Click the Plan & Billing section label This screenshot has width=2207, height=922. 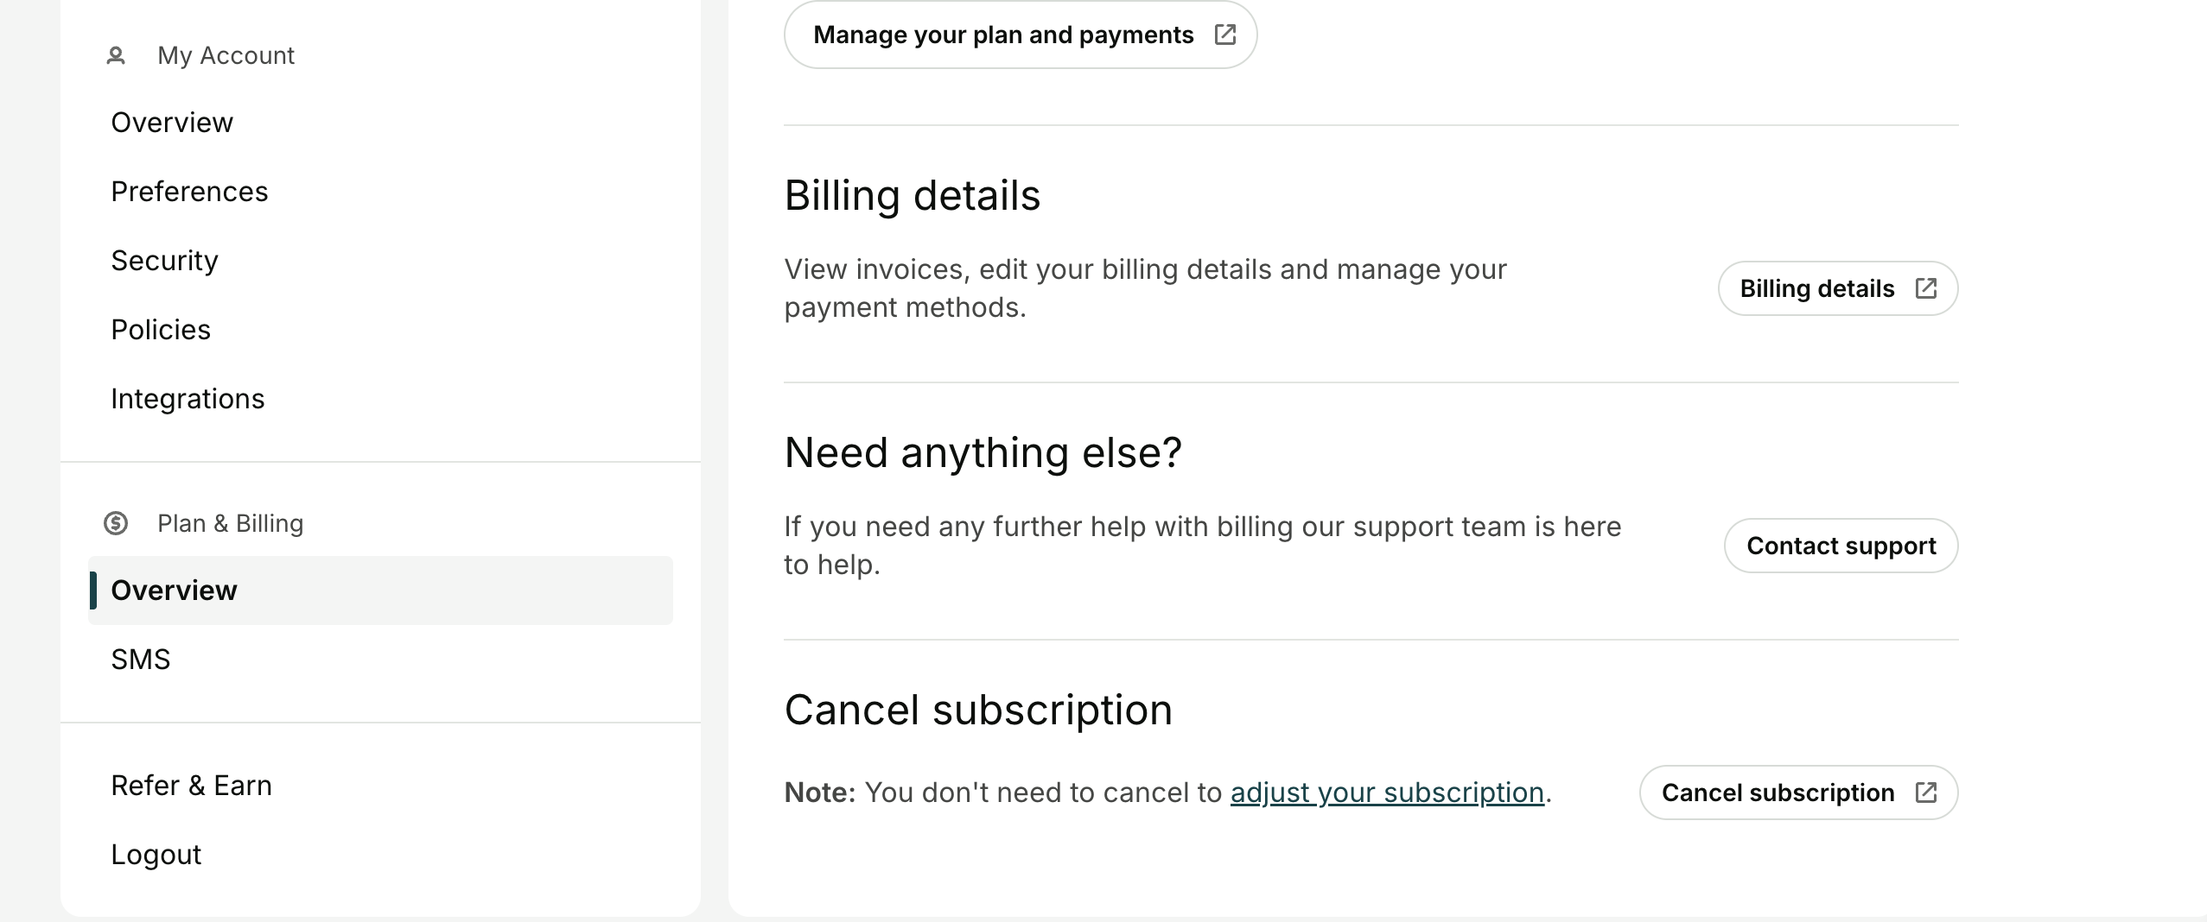click(230, 523)
